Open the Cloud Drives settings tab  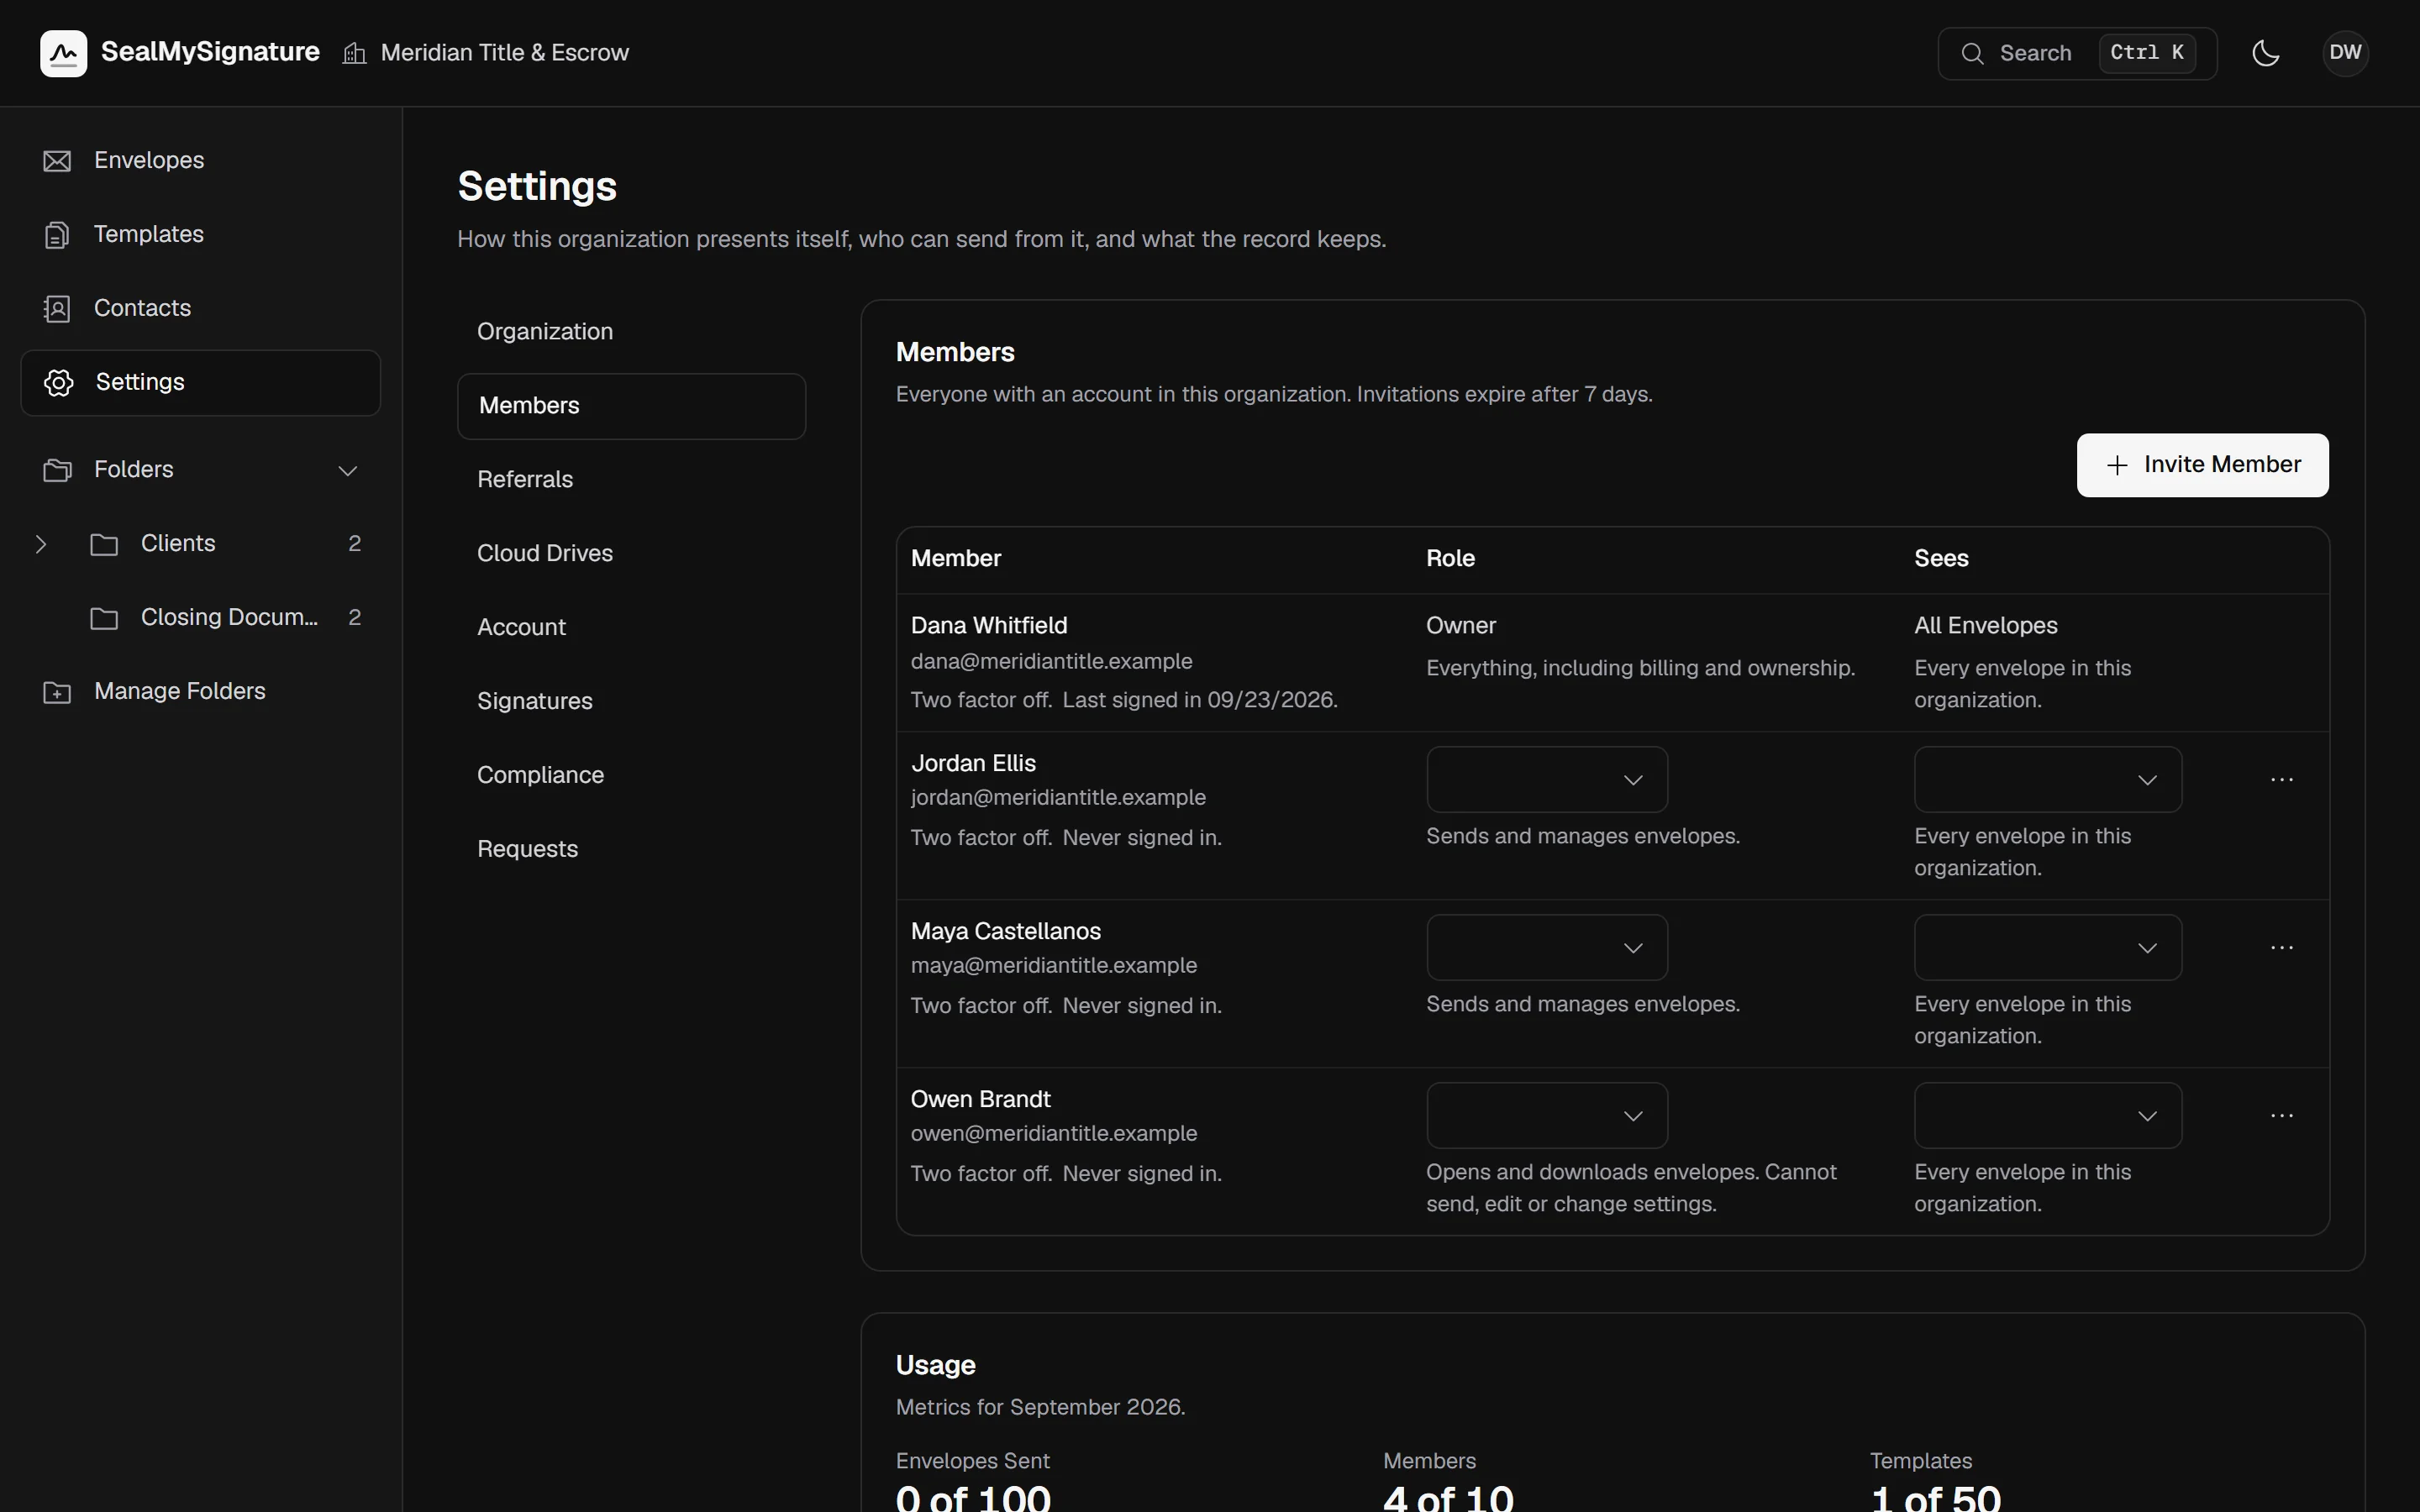pyautogui.click(x=632, y=554)
